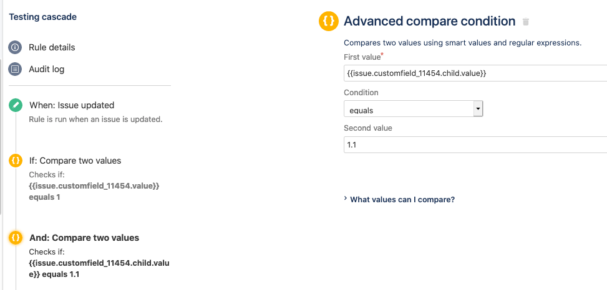Click the Second value input field
Image resolution: width=607 pixels, height=290 pixels.
474,145
